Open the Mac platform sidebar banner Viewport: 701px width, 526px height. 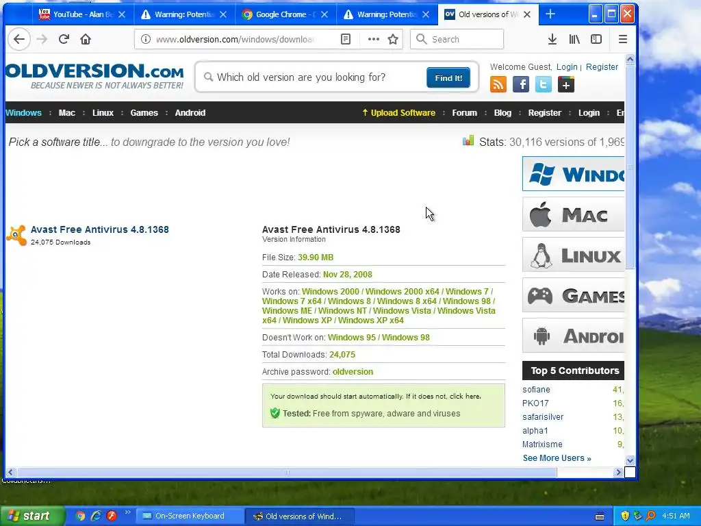point(573,214)
